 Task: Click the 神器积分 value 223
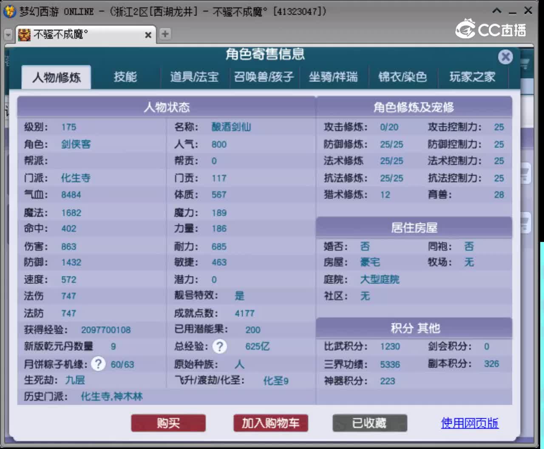388,381
